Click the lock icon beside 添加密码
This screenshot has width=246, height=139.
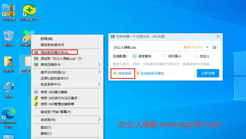[x=115, y=73]
